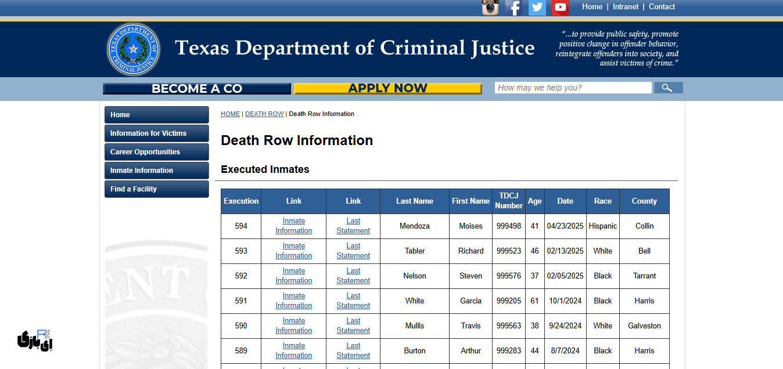Image resolution: width=783 pixels, height=369 pixels.
Task: Open the Instagram icon in the header
Action: (x=490, y=8)
